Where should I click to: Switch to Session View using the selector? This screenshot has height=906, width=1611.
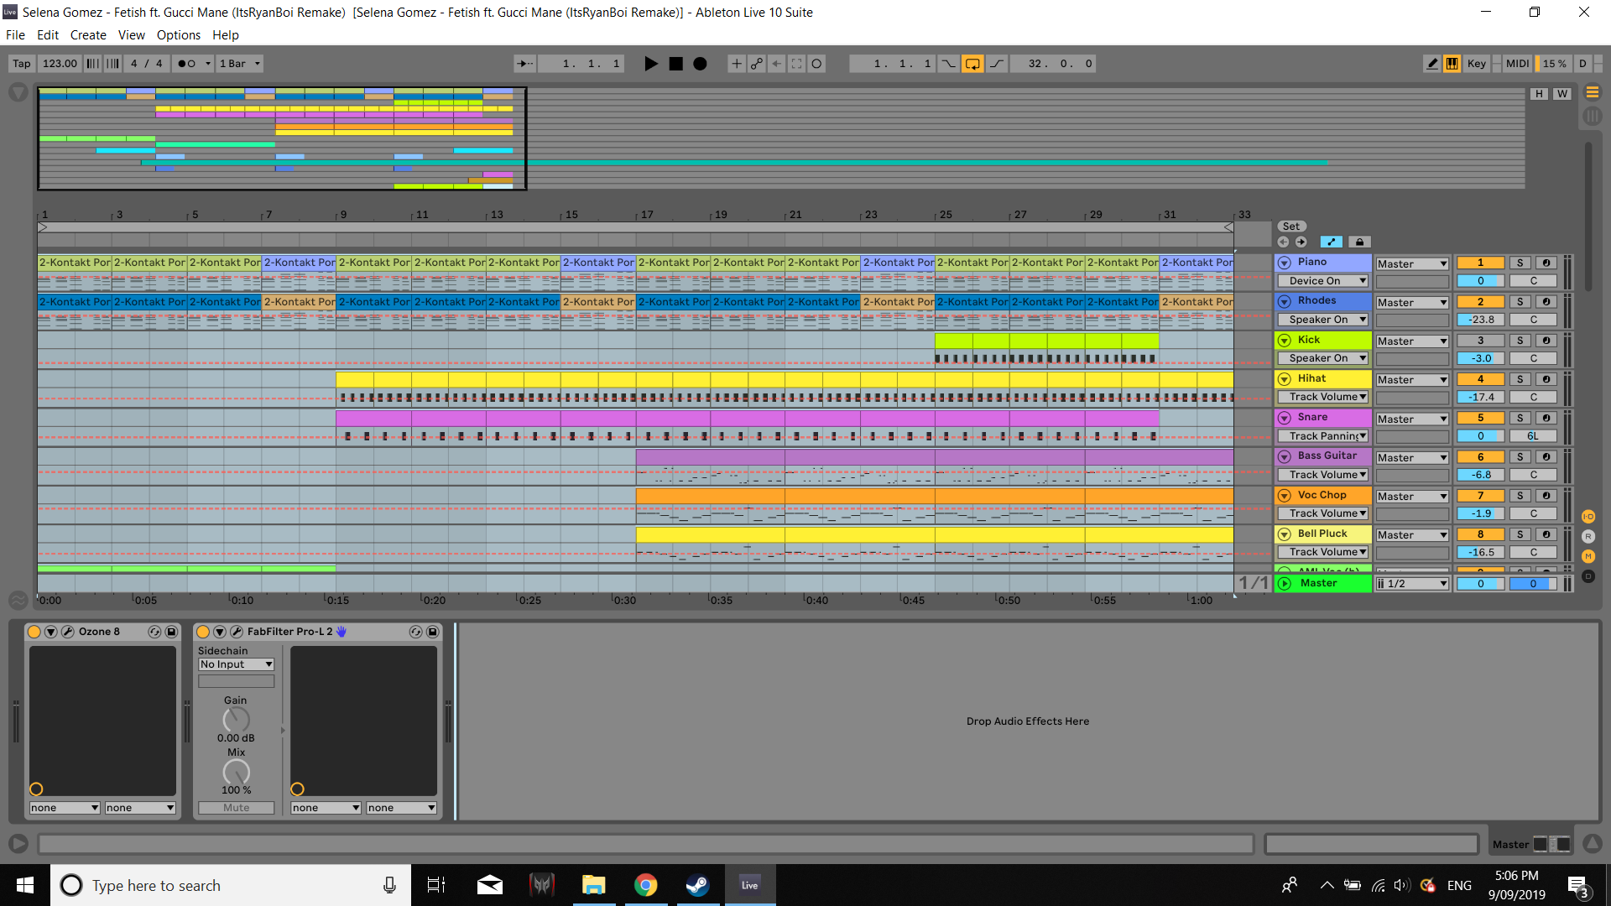click(1592, 117)
